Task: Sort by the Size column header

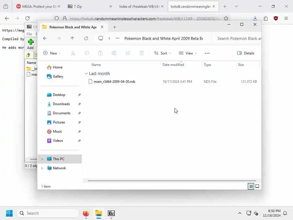Action: click(x=241, y=65)
